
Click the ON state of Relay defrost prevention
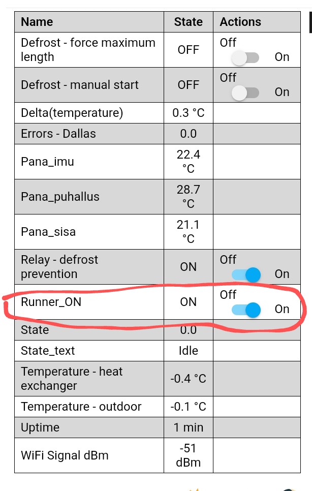(x=188, y=267)
